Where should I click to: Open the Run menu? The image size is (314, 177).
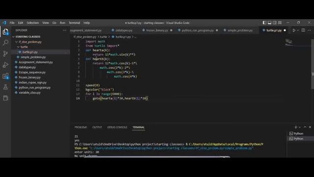coord(62,23)
